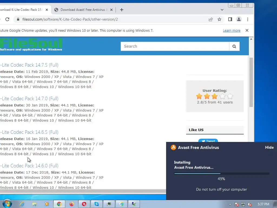Click the '2.8/5 from 41 users' text
This screenshot has height=208, width=277.
pos(215,102)
